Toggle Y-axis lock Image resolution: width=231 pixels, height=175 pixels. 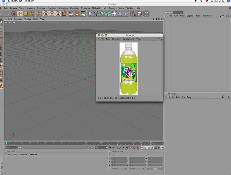tap(52, 14)
